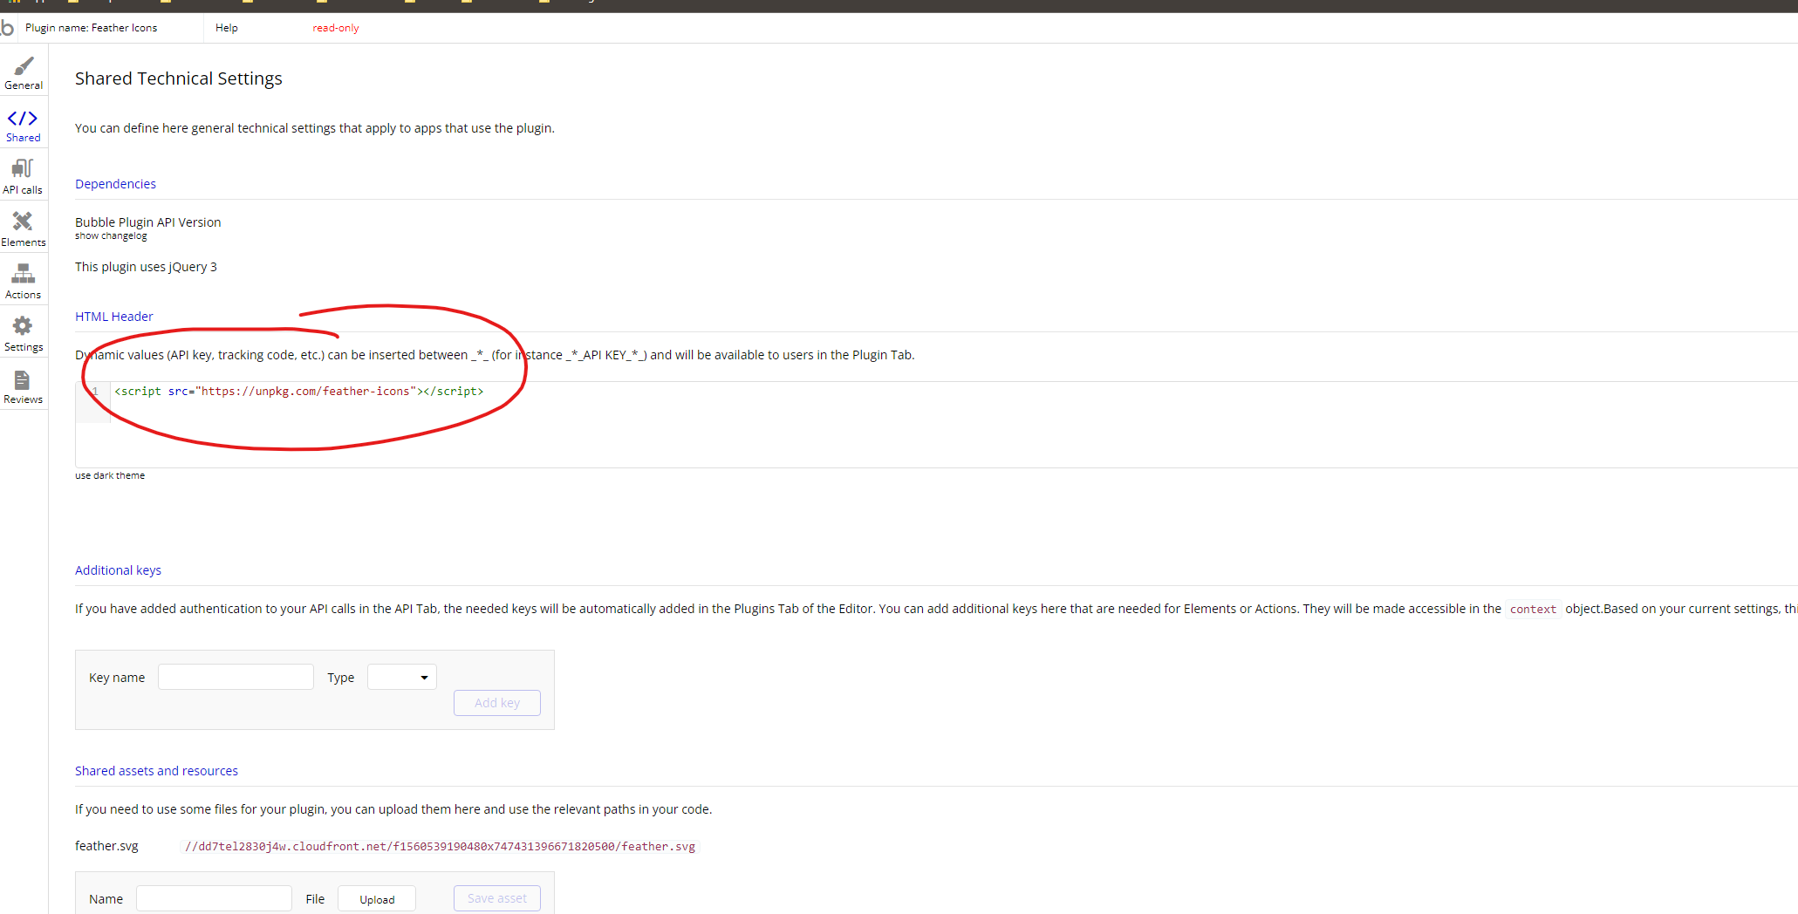1798x914 pixels.
Task: Click the feather.svg cloudfront URL
Action: click(x=440, y=847)
